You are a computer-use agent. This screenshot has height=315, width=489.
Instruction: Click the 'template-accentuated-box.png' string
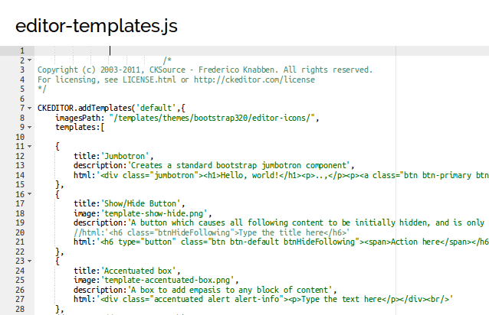[167, 280]
